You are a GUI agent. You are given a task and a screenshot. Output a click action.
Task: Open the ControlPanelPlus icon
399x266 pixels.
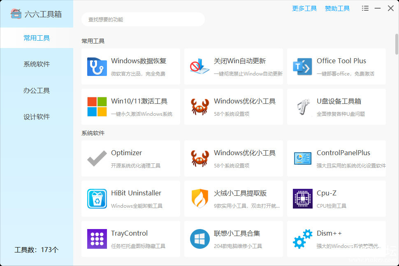click(x=303, y=158)
